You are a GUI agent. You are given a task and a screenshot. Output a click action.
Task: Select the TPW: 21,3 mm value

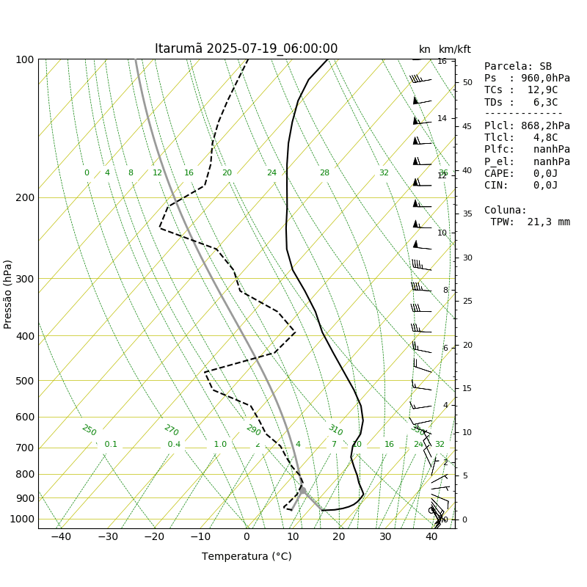[530, 222]
